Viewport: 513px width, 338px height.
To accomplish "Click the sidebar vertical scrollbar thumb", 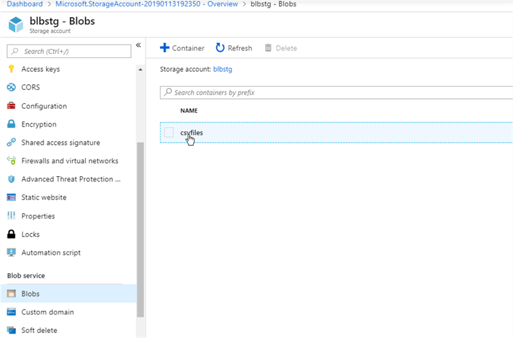I will tap(141, 230).
